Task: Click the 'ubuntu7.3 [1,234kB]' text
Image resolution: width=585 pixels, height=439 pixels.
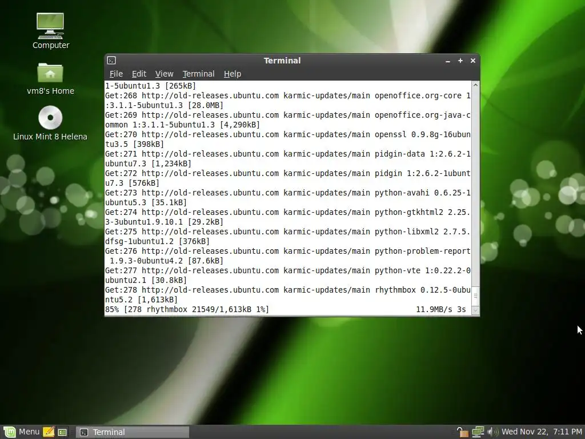Action: point(148,163)
